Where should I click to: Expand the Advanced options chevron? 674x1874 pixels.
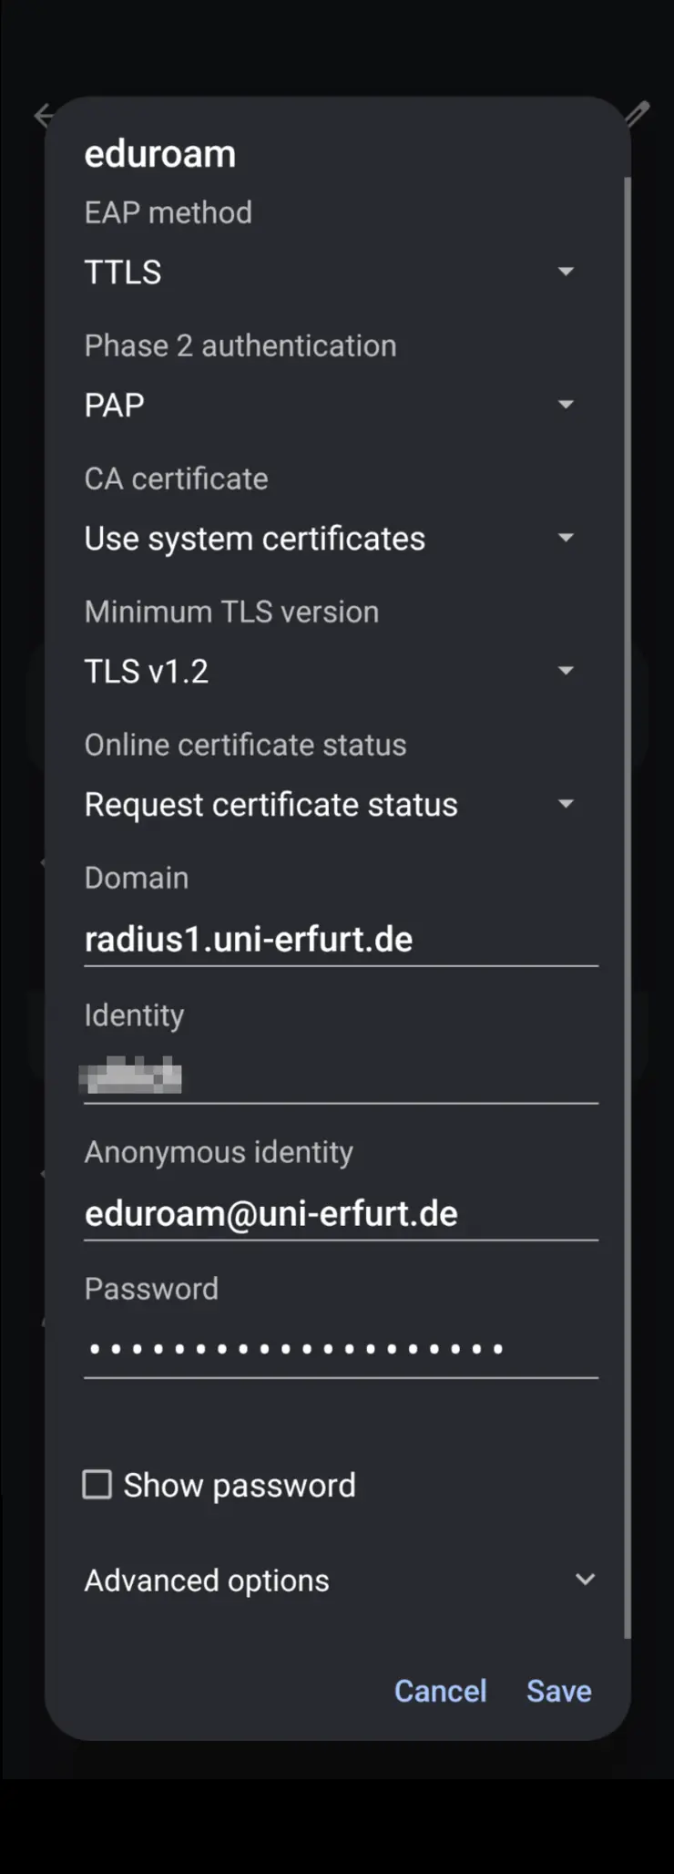[585, 1580]
